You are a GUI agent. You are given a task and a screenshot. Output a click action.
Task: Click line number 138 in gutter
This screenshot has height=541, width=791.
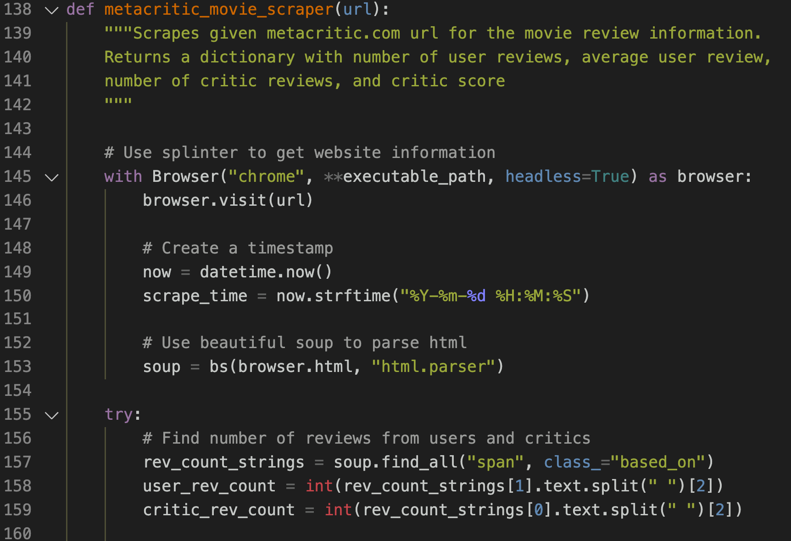(18, 10)
